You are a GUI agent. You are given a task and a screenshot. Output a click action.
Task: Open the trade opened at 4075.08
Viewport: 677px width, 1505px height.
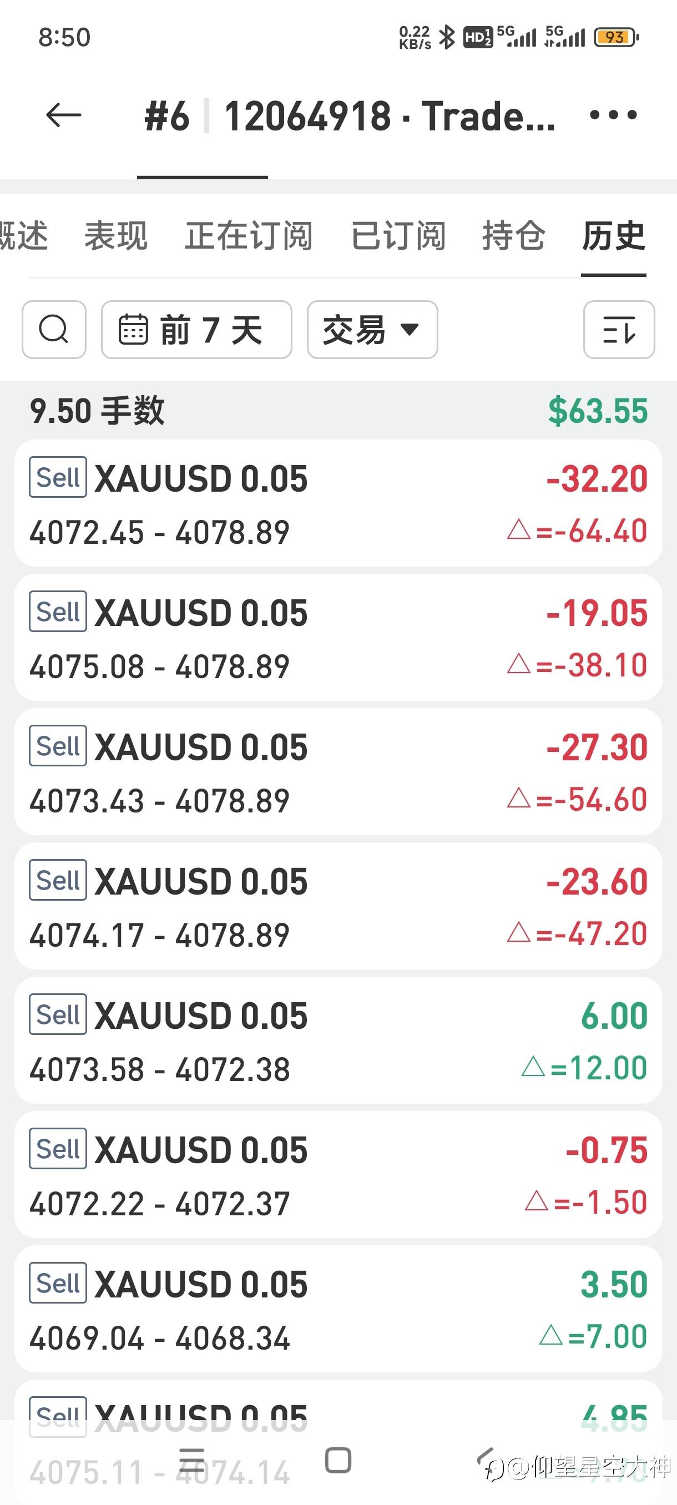point(338,638)
